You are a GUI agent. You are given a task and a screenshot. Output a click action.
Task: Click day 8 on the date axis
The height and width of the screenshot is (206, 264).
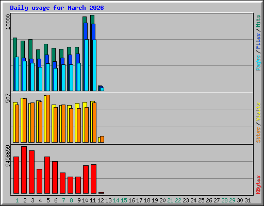[x=71, y=200]
